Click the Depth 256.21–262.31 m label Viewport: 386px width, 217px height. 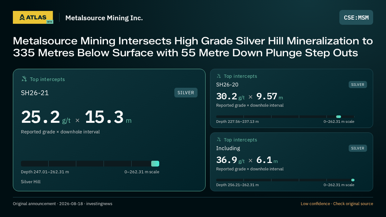[237, 185]
